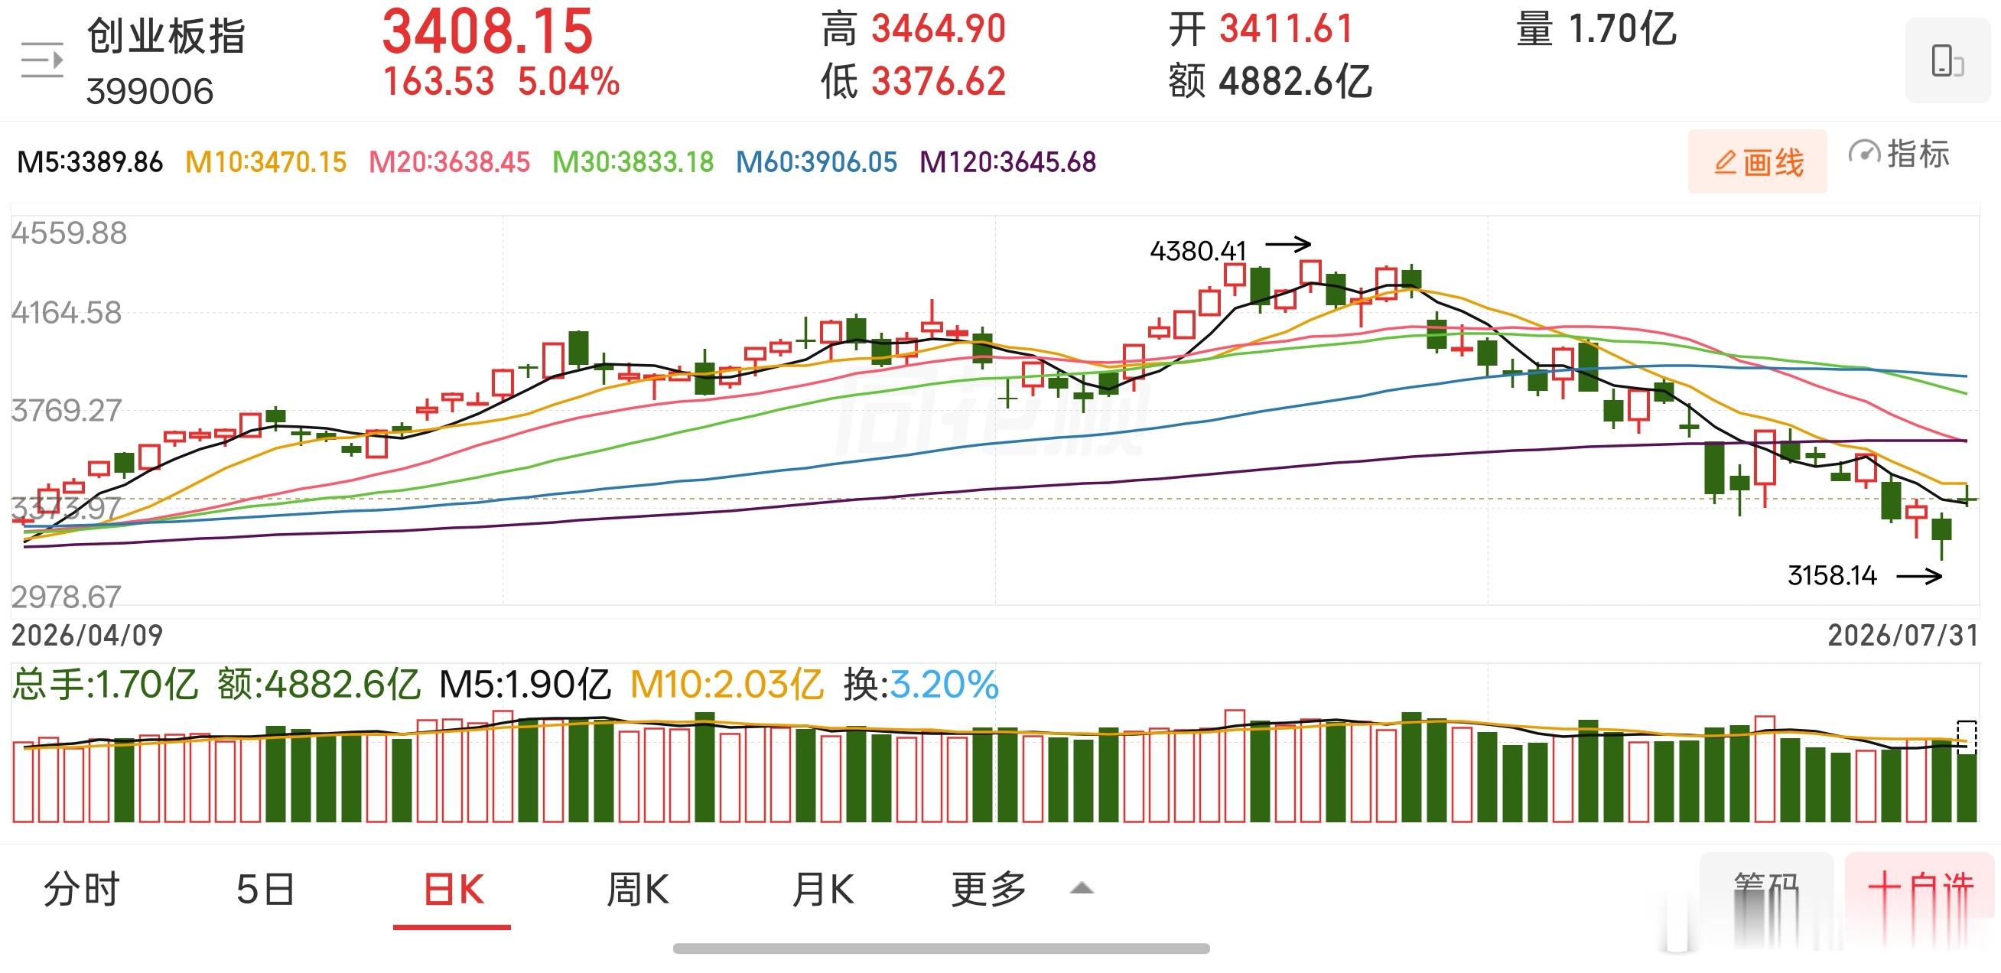
Task: Open the 画线 draw line tool
Action: tap(1757, 162)
